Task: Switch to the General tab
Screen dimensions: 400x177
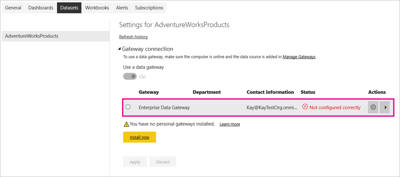Action: [13, 8]
